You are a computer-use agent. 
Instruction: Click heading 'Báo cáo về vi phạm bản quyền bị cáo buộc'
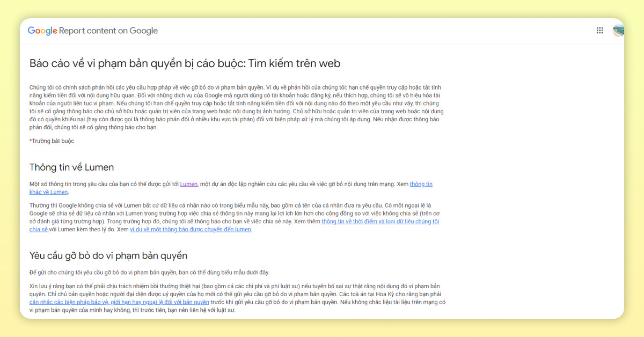pos(185,63)
